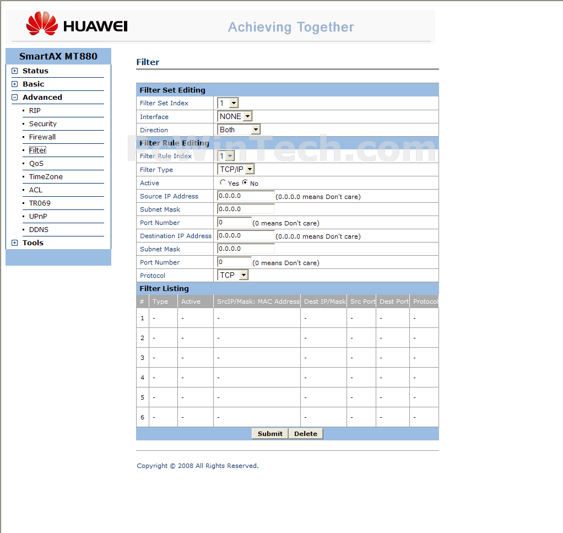This screenshot has height=533, width=563.
Task: Expand the Basic menu plus icon
Action: point(15,84)
